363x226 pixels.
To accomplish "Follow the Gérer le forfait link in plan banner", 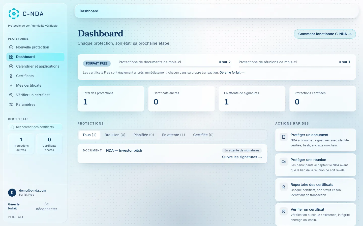I will pos(232,73).
